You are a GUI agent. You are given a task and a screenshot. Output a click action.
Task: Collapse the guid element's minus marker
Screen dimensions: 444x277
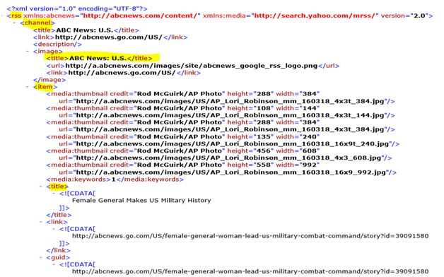[x=41, y=257]
